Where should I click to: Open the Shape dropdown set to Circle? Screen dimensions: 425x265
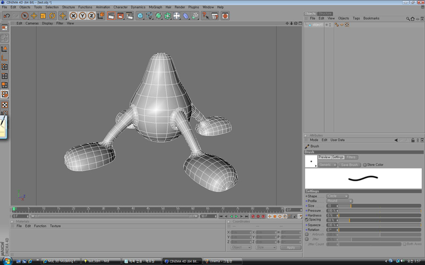(337, 196)
